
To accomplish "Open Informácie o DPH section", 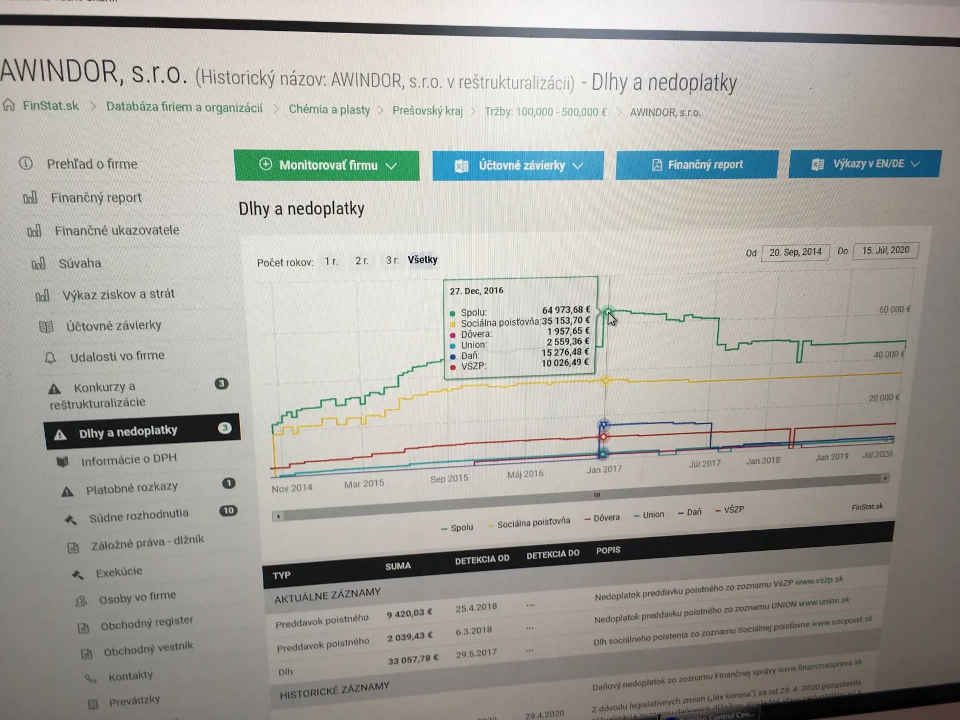I will [x=129, y=459].
